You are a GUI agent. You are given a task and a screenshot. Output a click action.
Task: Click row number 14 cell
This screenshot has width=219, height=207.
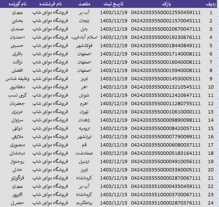tap(211, 120)
